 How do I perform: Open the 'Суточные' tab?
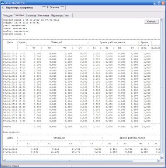pos(31,16)
